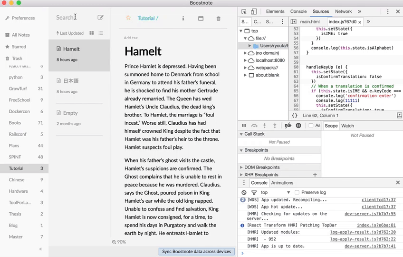Open the console context dropdown showing top
Image resolution: width=403 pixels, height=257 pixels.
[275, 192]
